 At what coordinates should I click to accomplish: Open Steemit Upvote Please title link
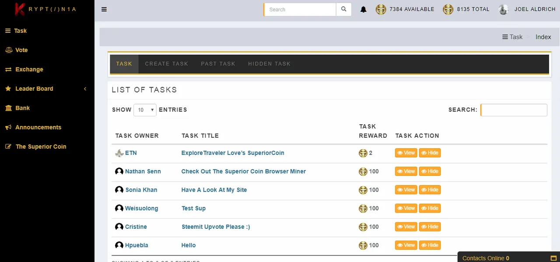click(216, 227)
